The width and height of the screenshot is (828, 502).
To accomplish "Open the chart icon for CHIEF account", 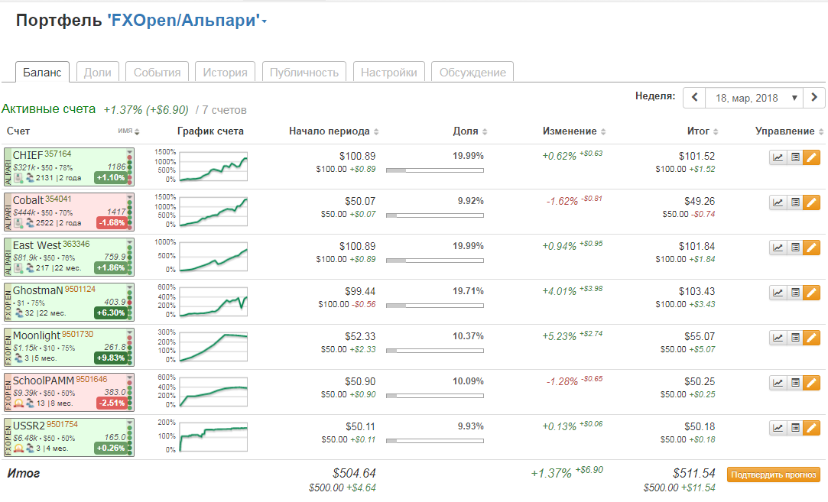I will pyautogui.click(x=778, y=157).
